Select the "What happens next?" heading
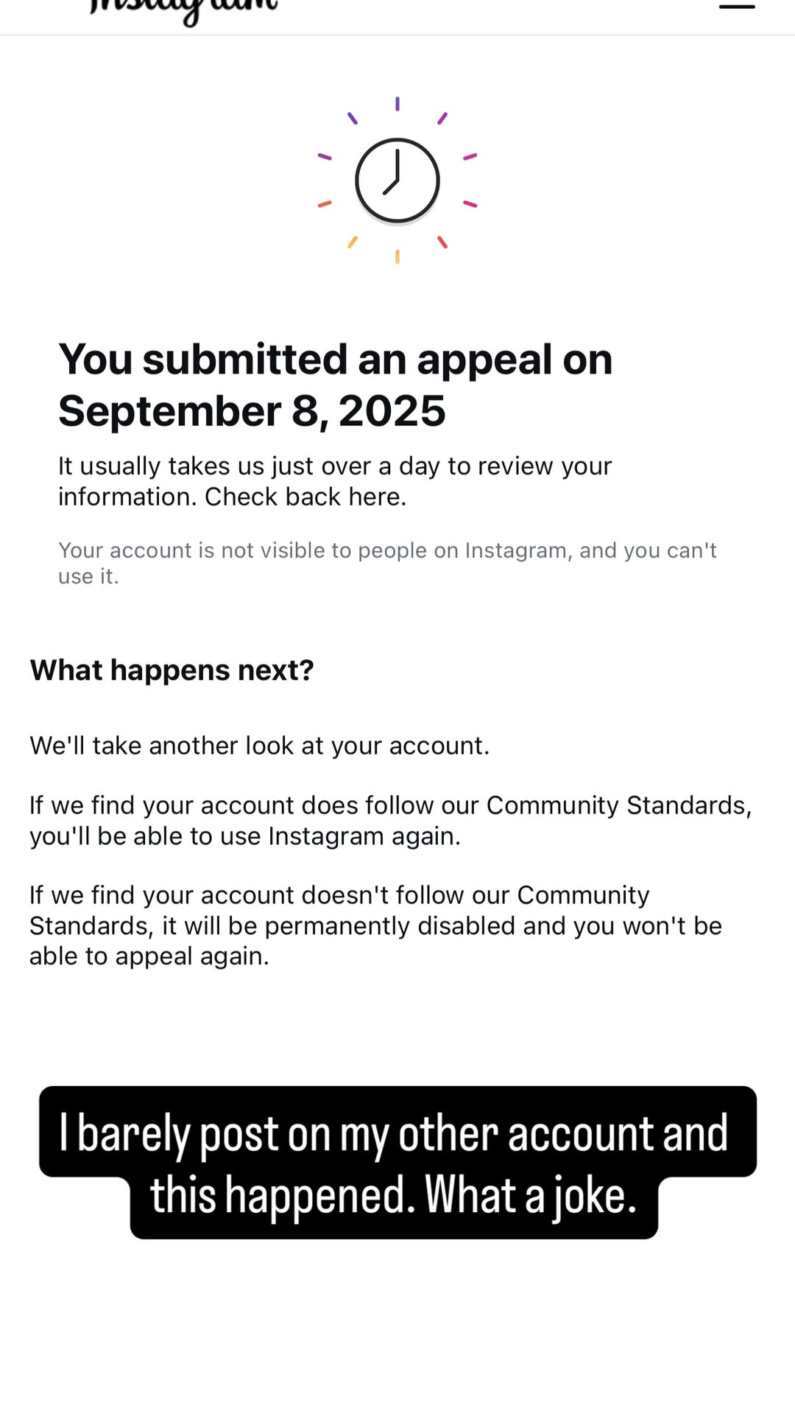The height and width of the screenshot is (1414, 795). pyautogui.click(x=172, y=671)
